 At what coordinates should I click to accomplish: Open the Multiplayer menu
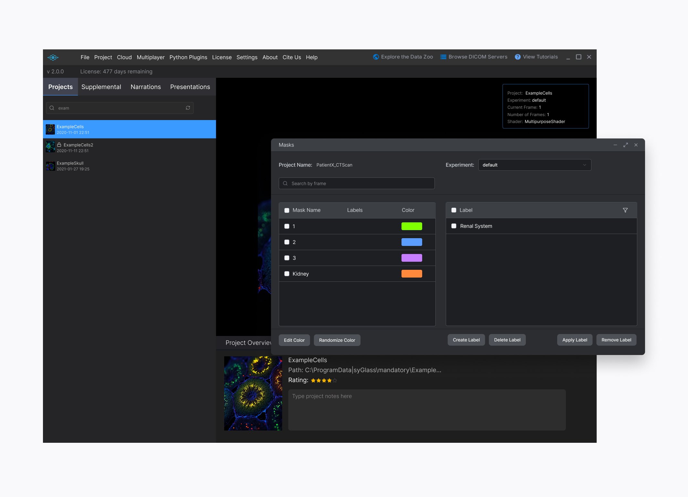pos(151,57)
